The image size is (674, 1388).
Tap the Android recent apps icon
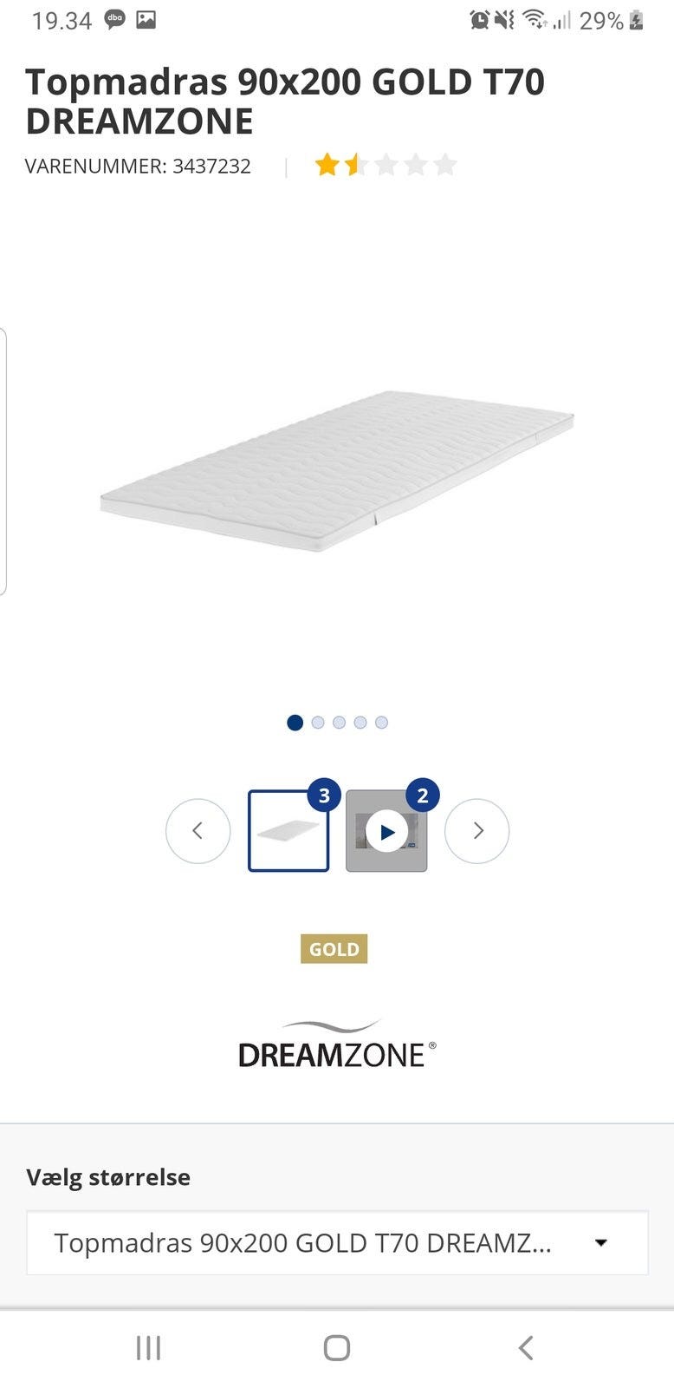click(x=148, y=1348)
